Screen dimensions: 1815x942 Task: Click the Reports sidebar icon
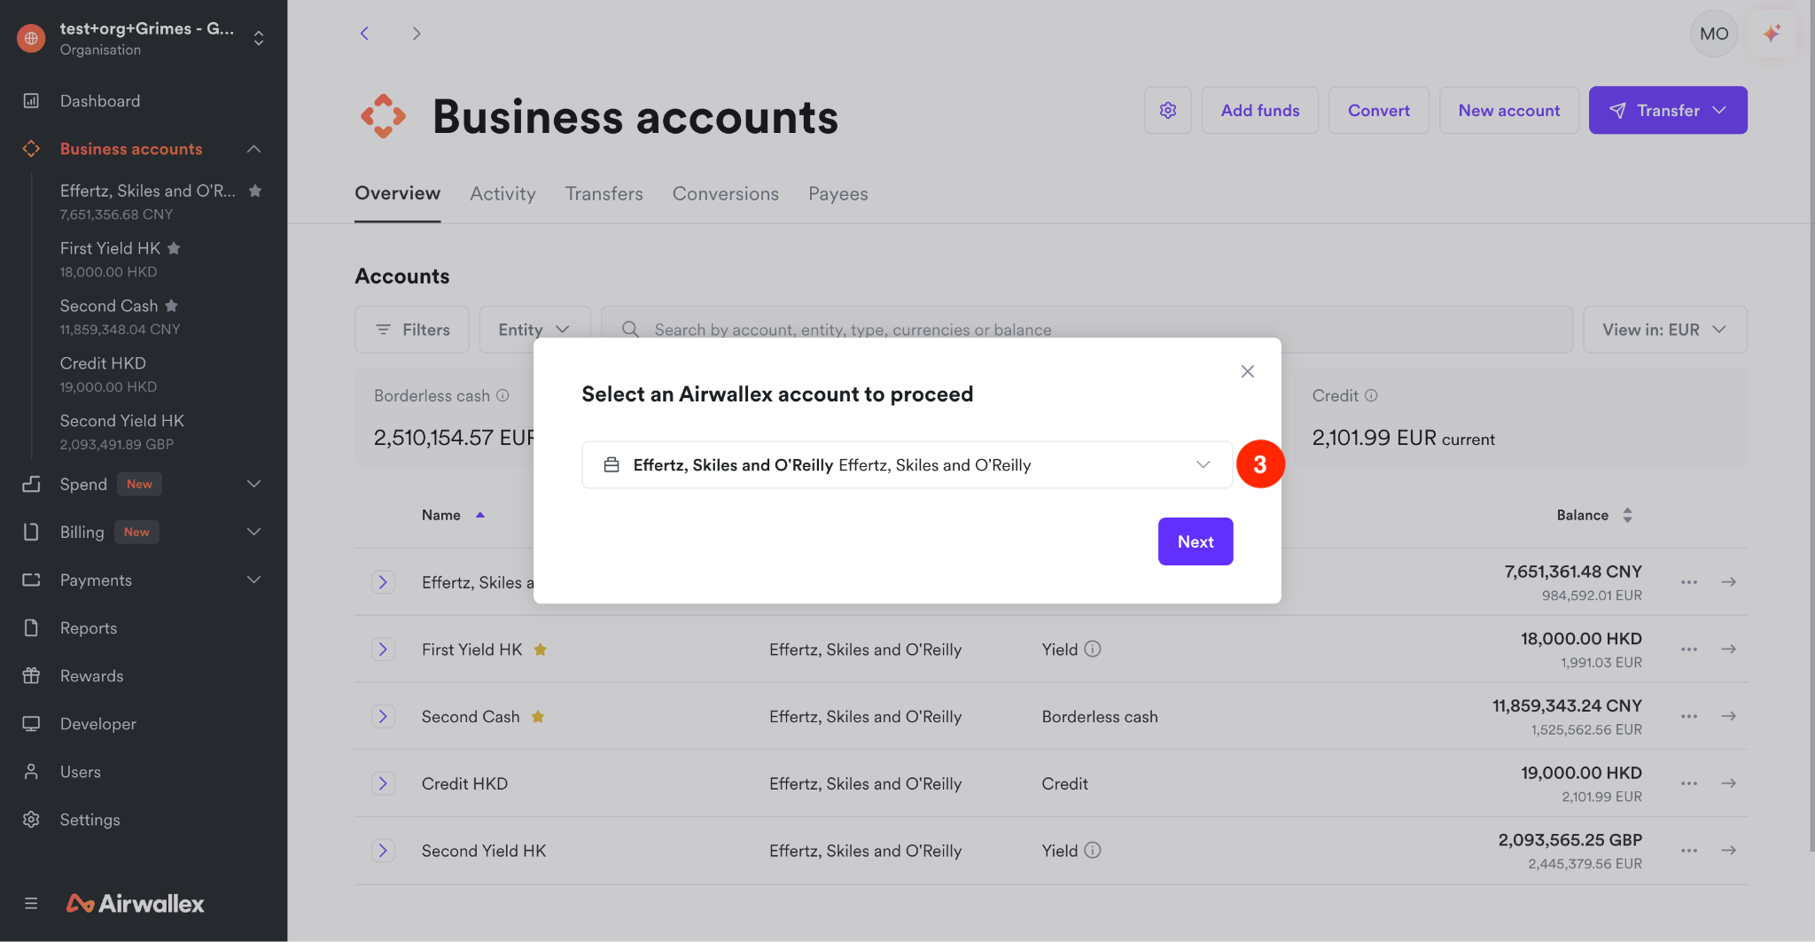tap(31, 627)
